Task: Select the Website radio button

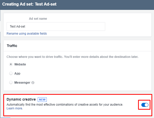Action: [11, 64]
